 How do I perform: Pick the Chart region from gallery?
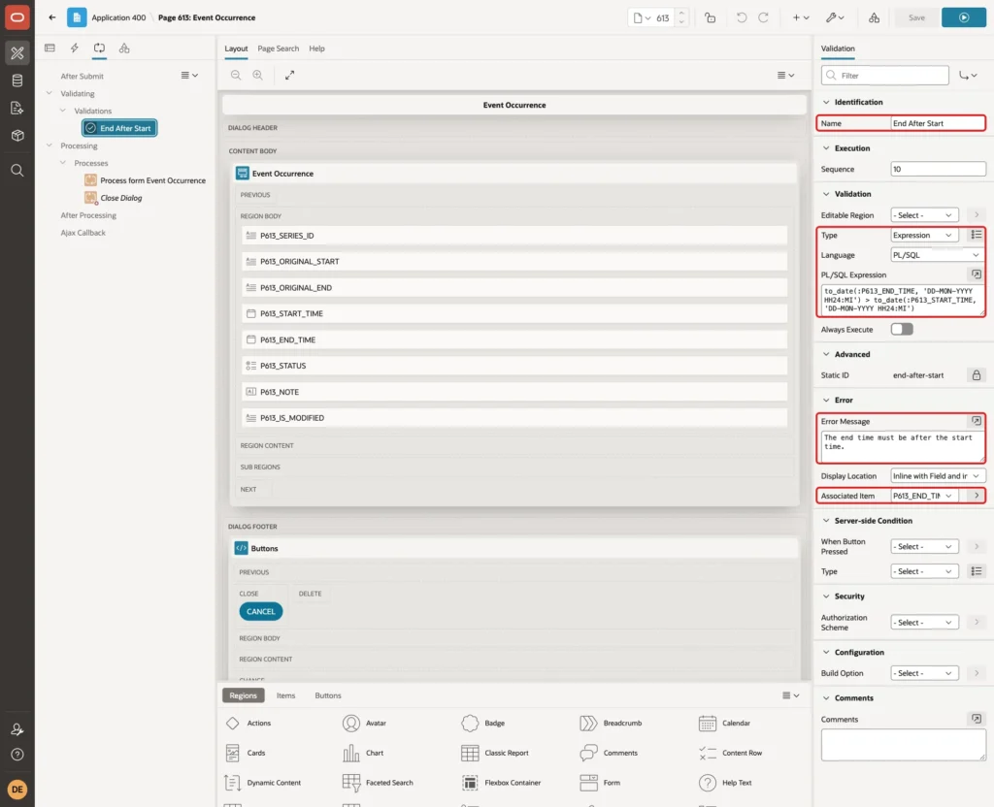pyautogui.click(x=363, y=753)
